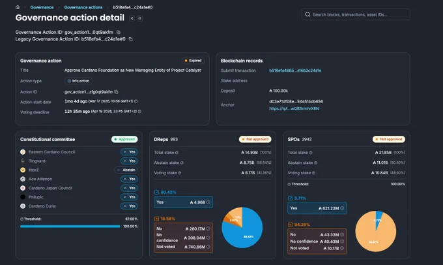Click the KtorZ member avatar

(23, 170)
